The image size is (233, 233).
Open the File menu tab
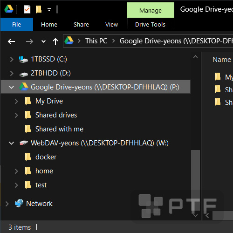point(17,24)
